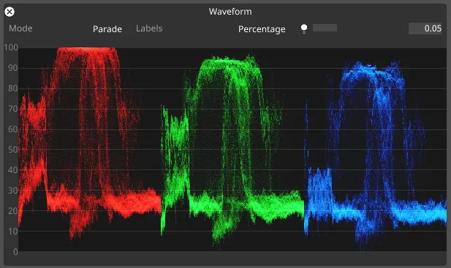This screenshot has height=268, width=451.
Task: Click the 50 scale label
Action: 13,150
